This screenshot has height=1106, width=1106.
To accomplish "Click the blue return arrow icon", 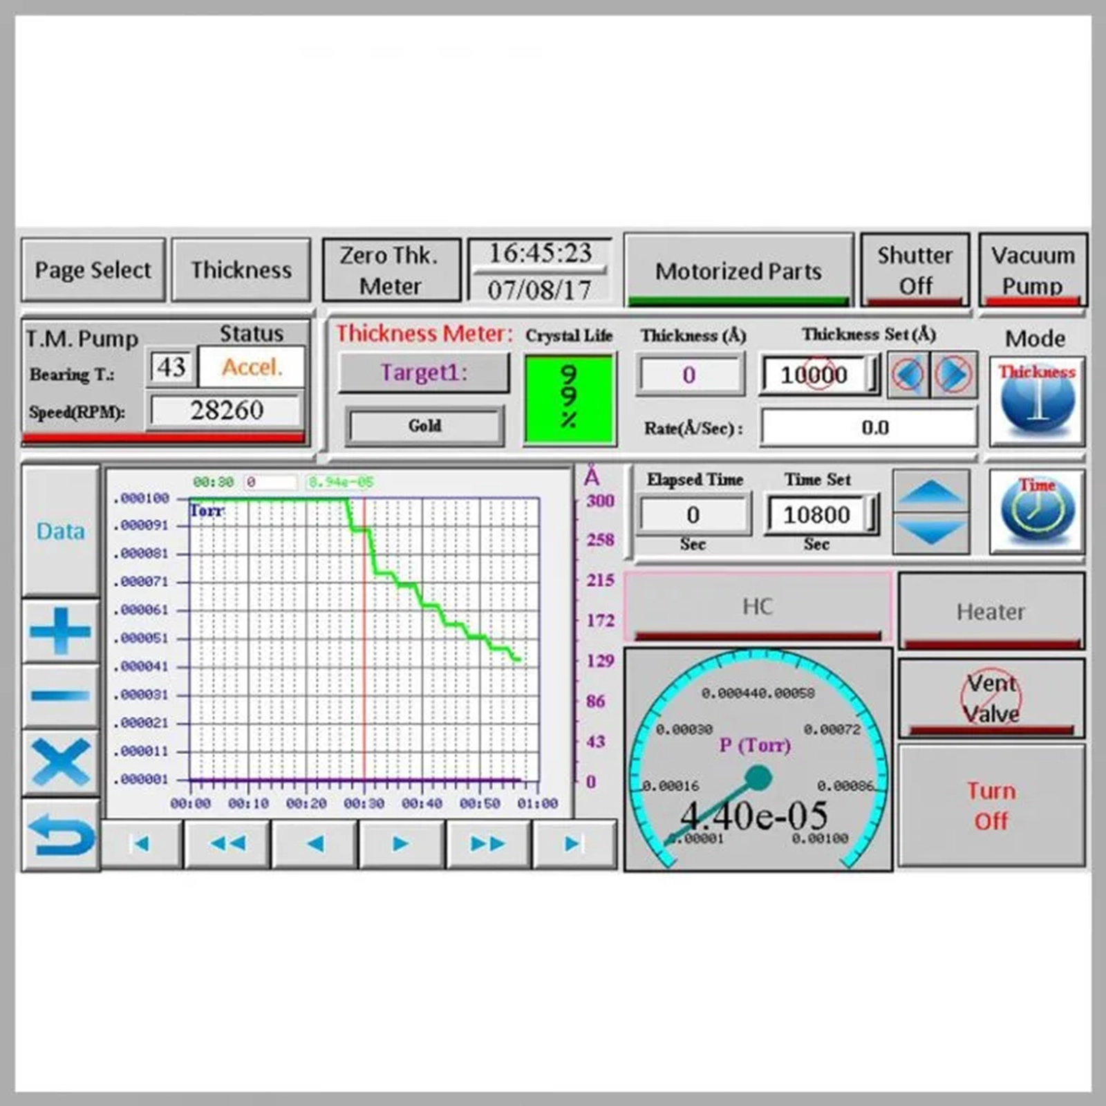I will [61, 834].
